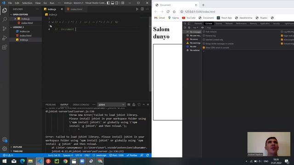The image size is (294, 165).
Task: Open YouTube bookmark in Chrome
Action: [x=189, y=18]
